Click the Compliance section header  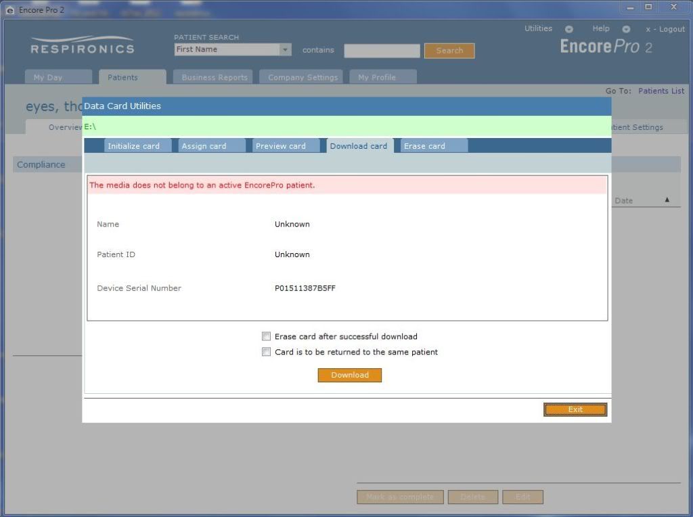coord(41,164)
